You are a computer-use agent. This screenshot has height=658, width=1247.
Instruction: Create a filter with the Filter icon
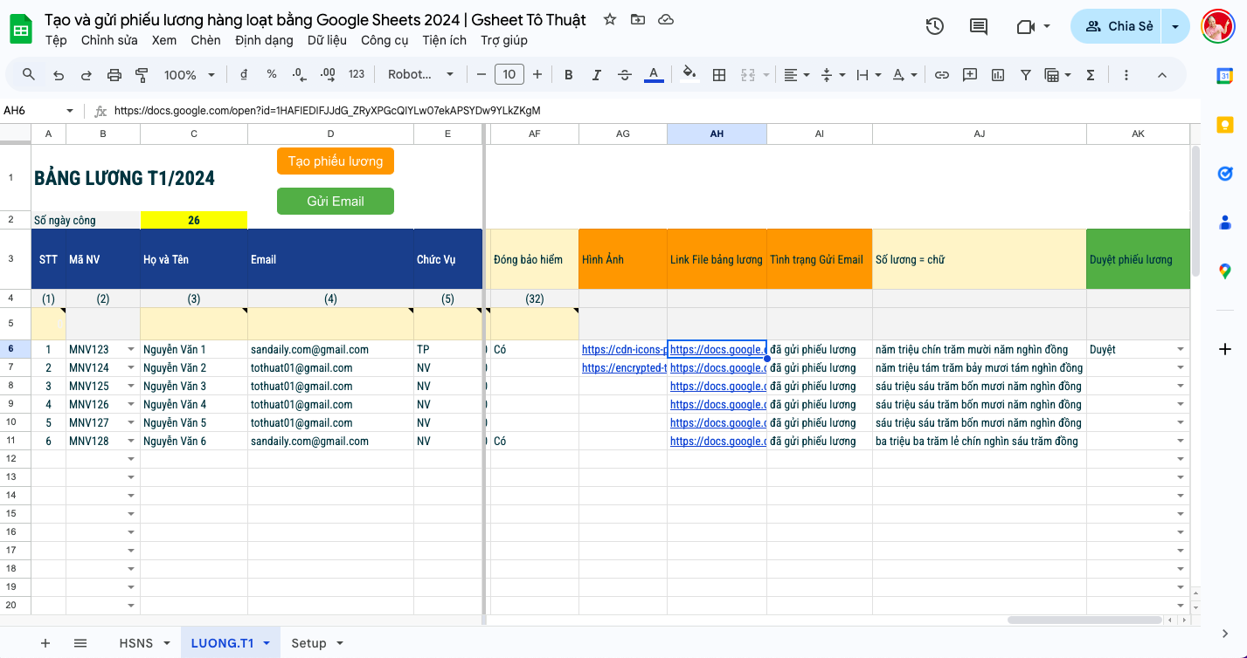point(1025,74)
